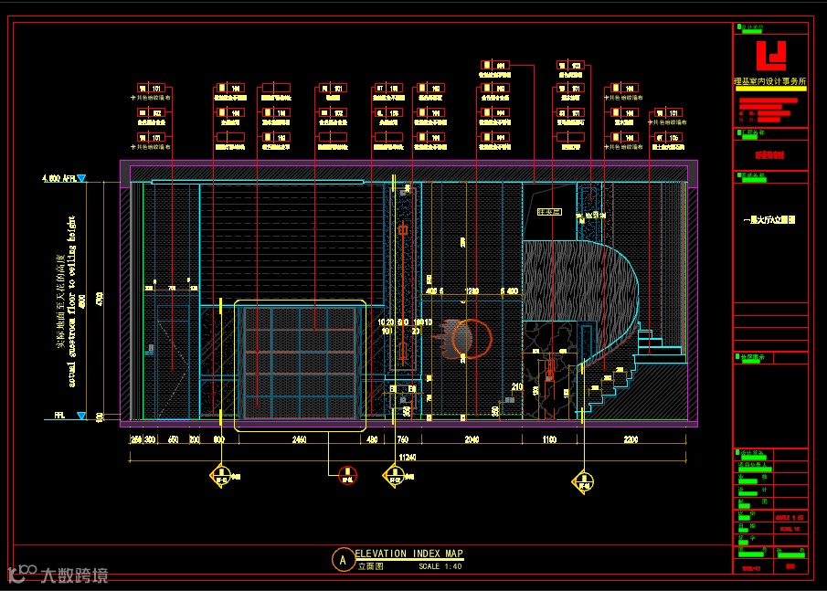
Task: Click the 'FFL' floor level marker triangle
Action: pos(81,416)
